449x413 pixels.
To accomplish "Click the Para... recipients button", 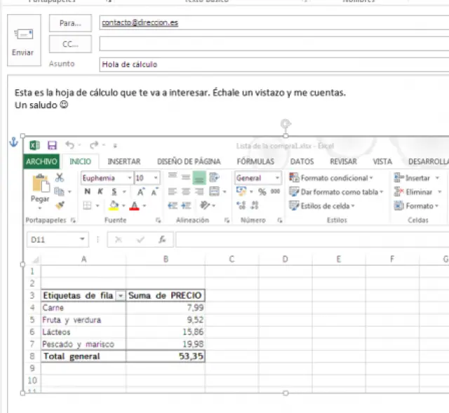I will click(x=70, y=23).
